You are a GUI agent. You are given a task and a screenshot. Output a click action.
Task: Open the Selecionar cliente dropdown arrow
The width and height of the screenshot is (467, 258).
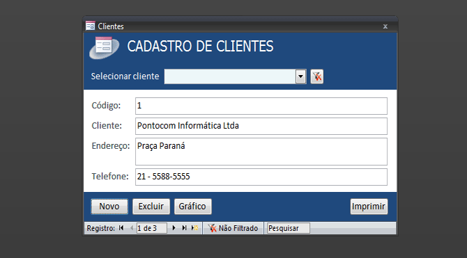click(301, 76)
